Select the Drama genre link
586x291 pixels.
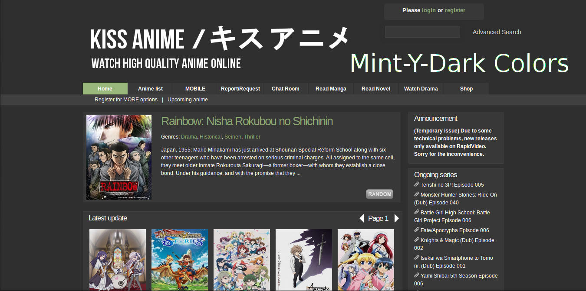tap(189, 137)
